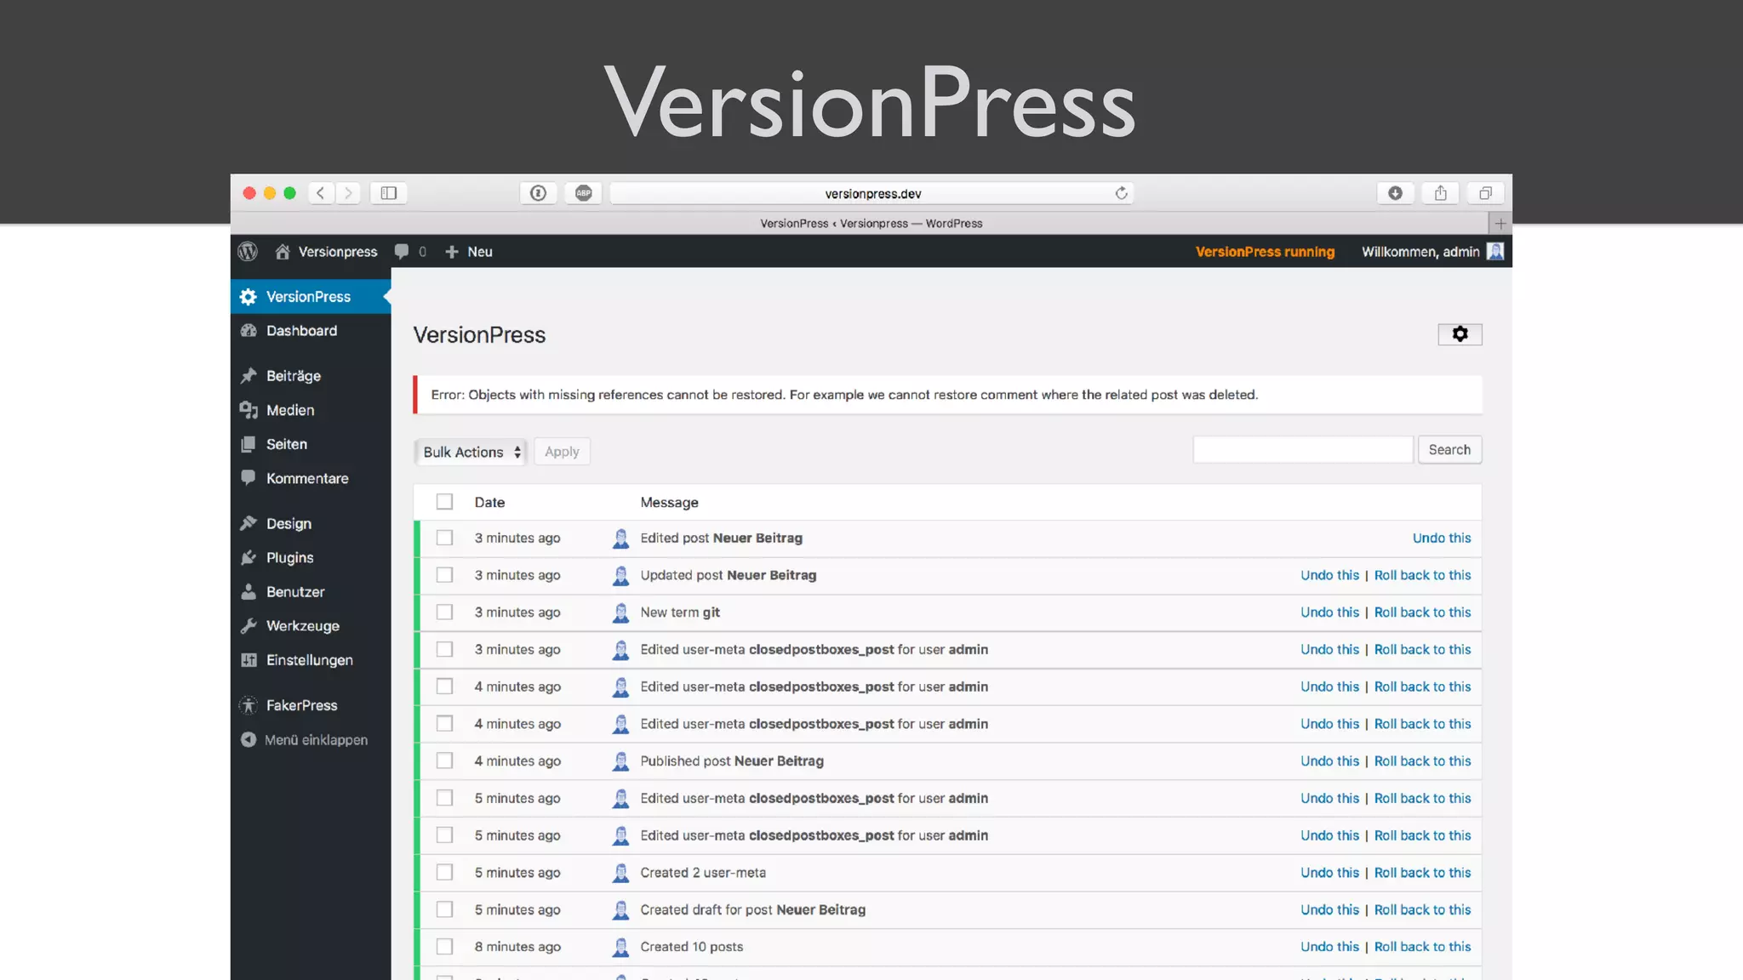Click the Date column header
The width and height of the screenshot is (1743, 980).
pos(489,502)
